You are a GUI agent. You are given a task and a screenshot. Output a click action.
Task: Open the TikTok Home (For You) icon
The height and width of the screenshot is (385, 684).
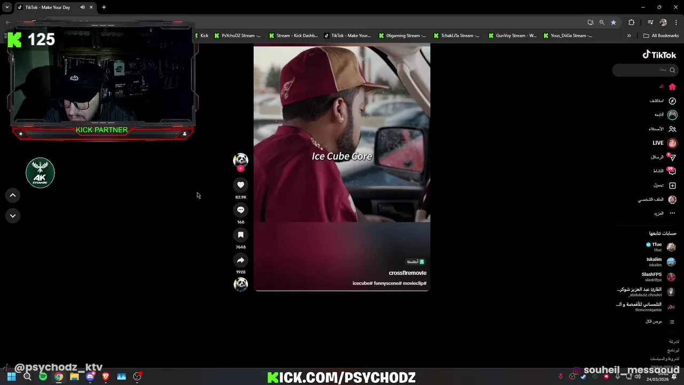[672, 87]
